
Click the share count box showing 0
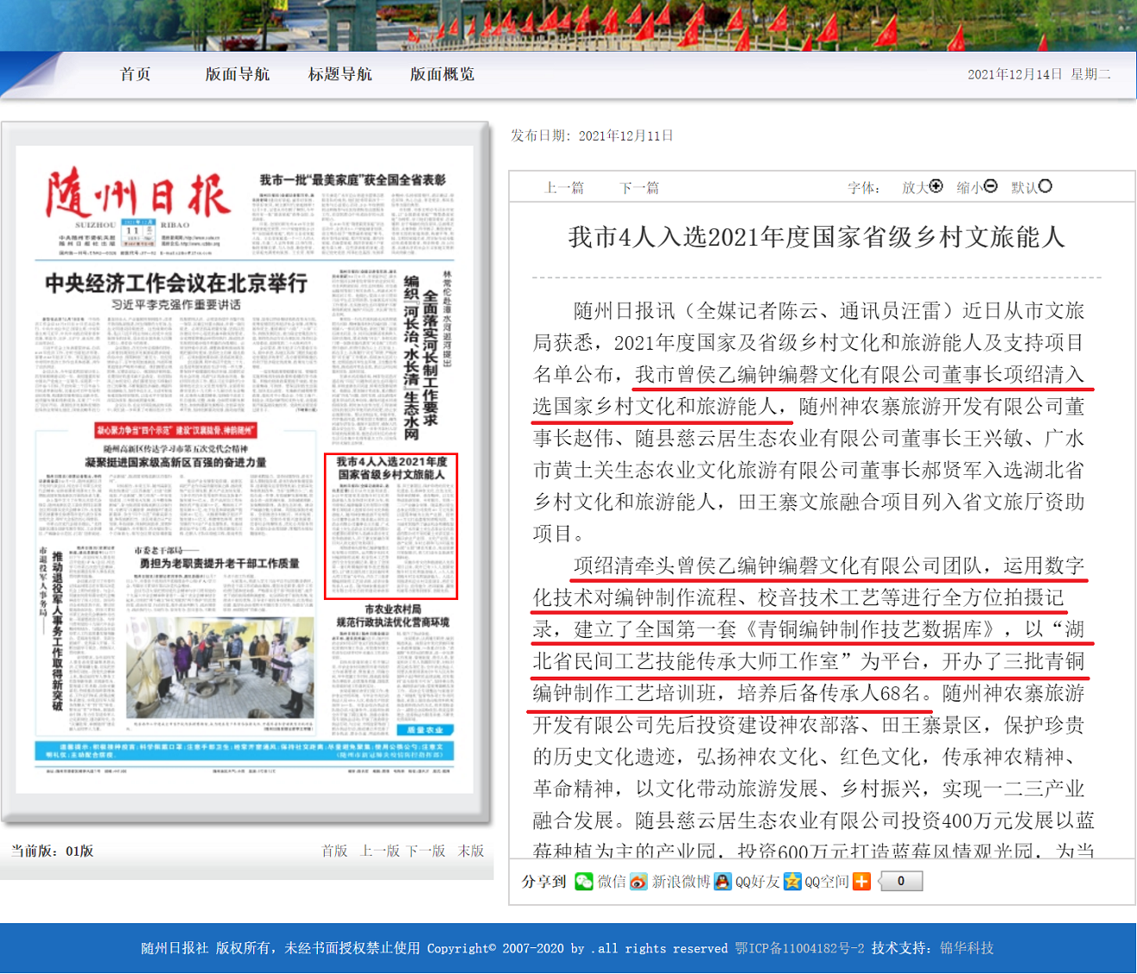click(x=901, y=881)
